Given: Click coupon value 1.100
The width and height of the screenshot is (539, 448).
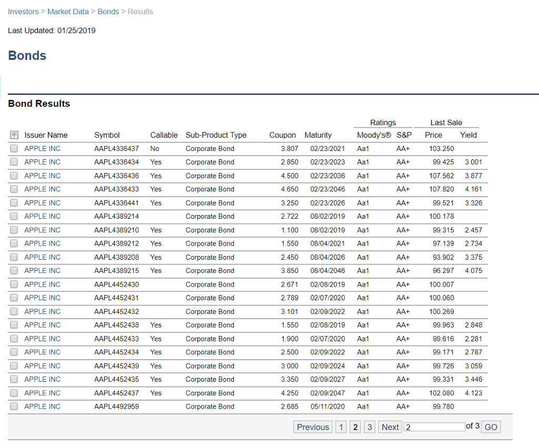Looking at the screenshot, I should [x=290, y=230].
